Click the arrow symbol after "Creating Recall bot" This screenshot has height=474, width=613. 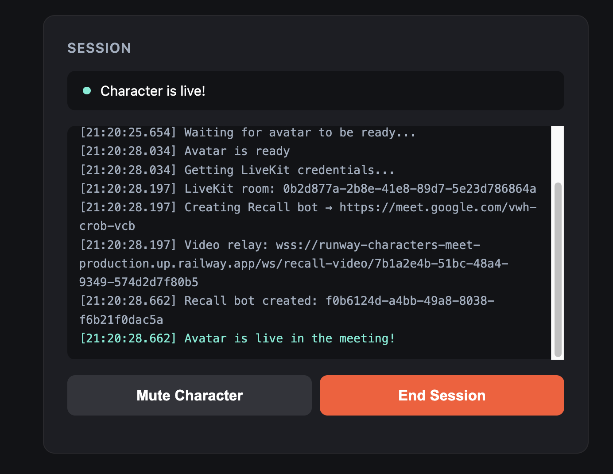point(329,207)
